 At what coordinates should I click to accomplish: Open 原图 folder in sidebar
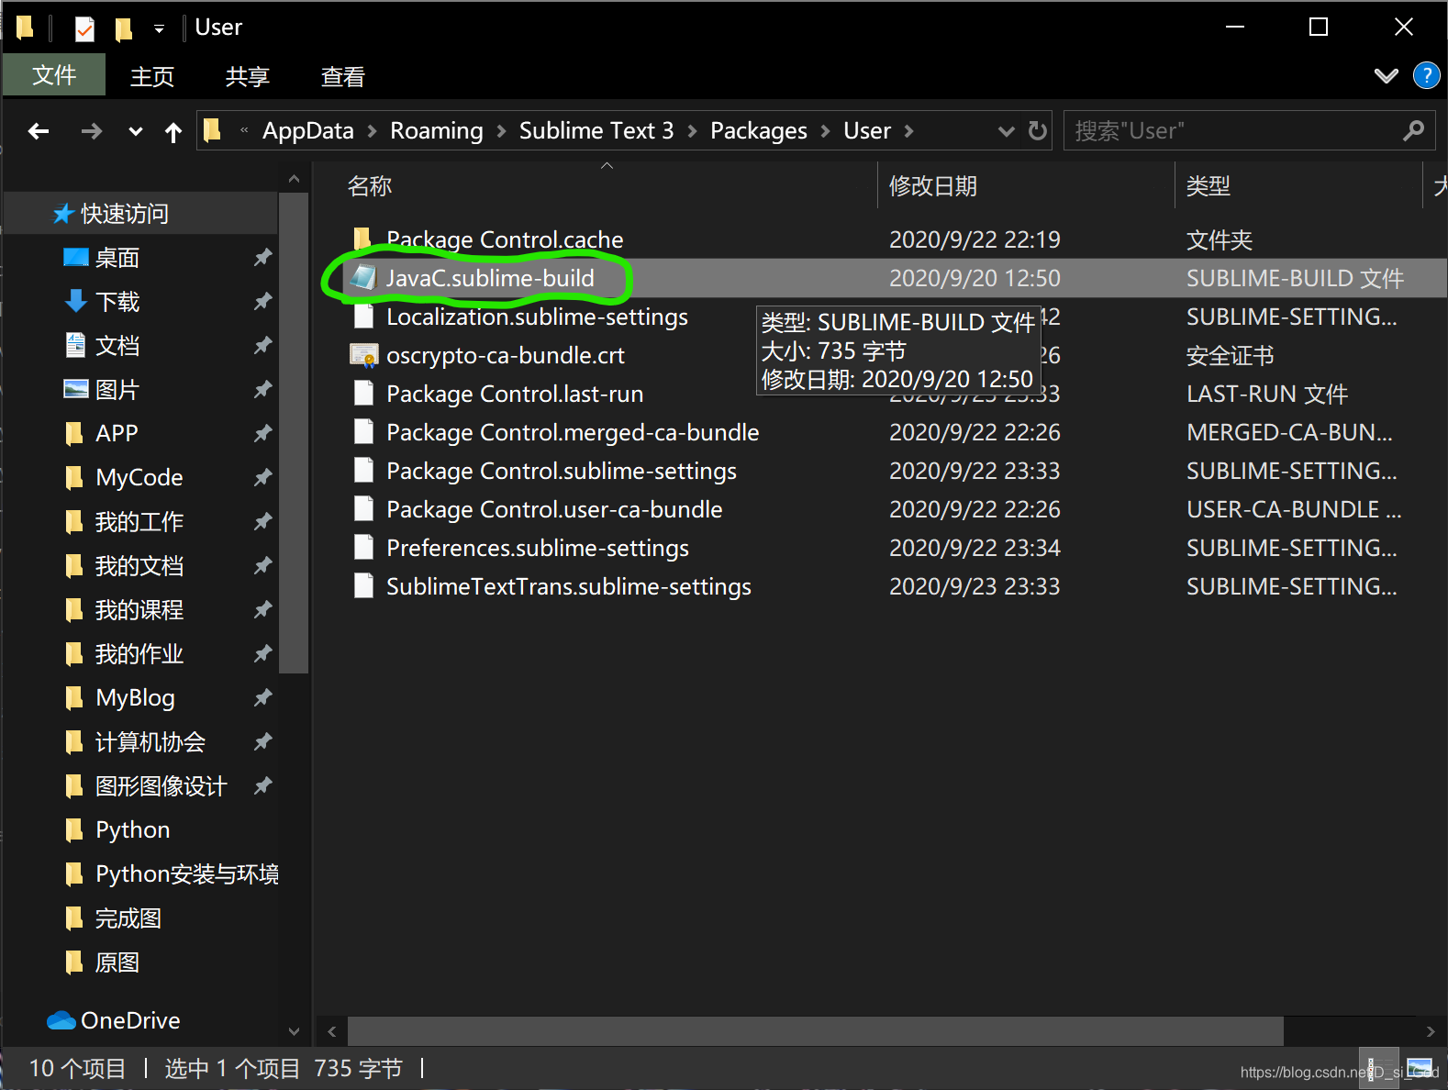(117, 962)
